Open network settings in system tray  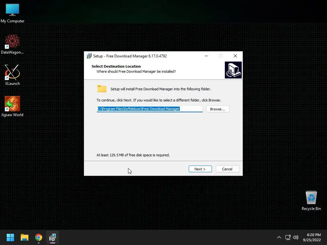pos(288,237)
